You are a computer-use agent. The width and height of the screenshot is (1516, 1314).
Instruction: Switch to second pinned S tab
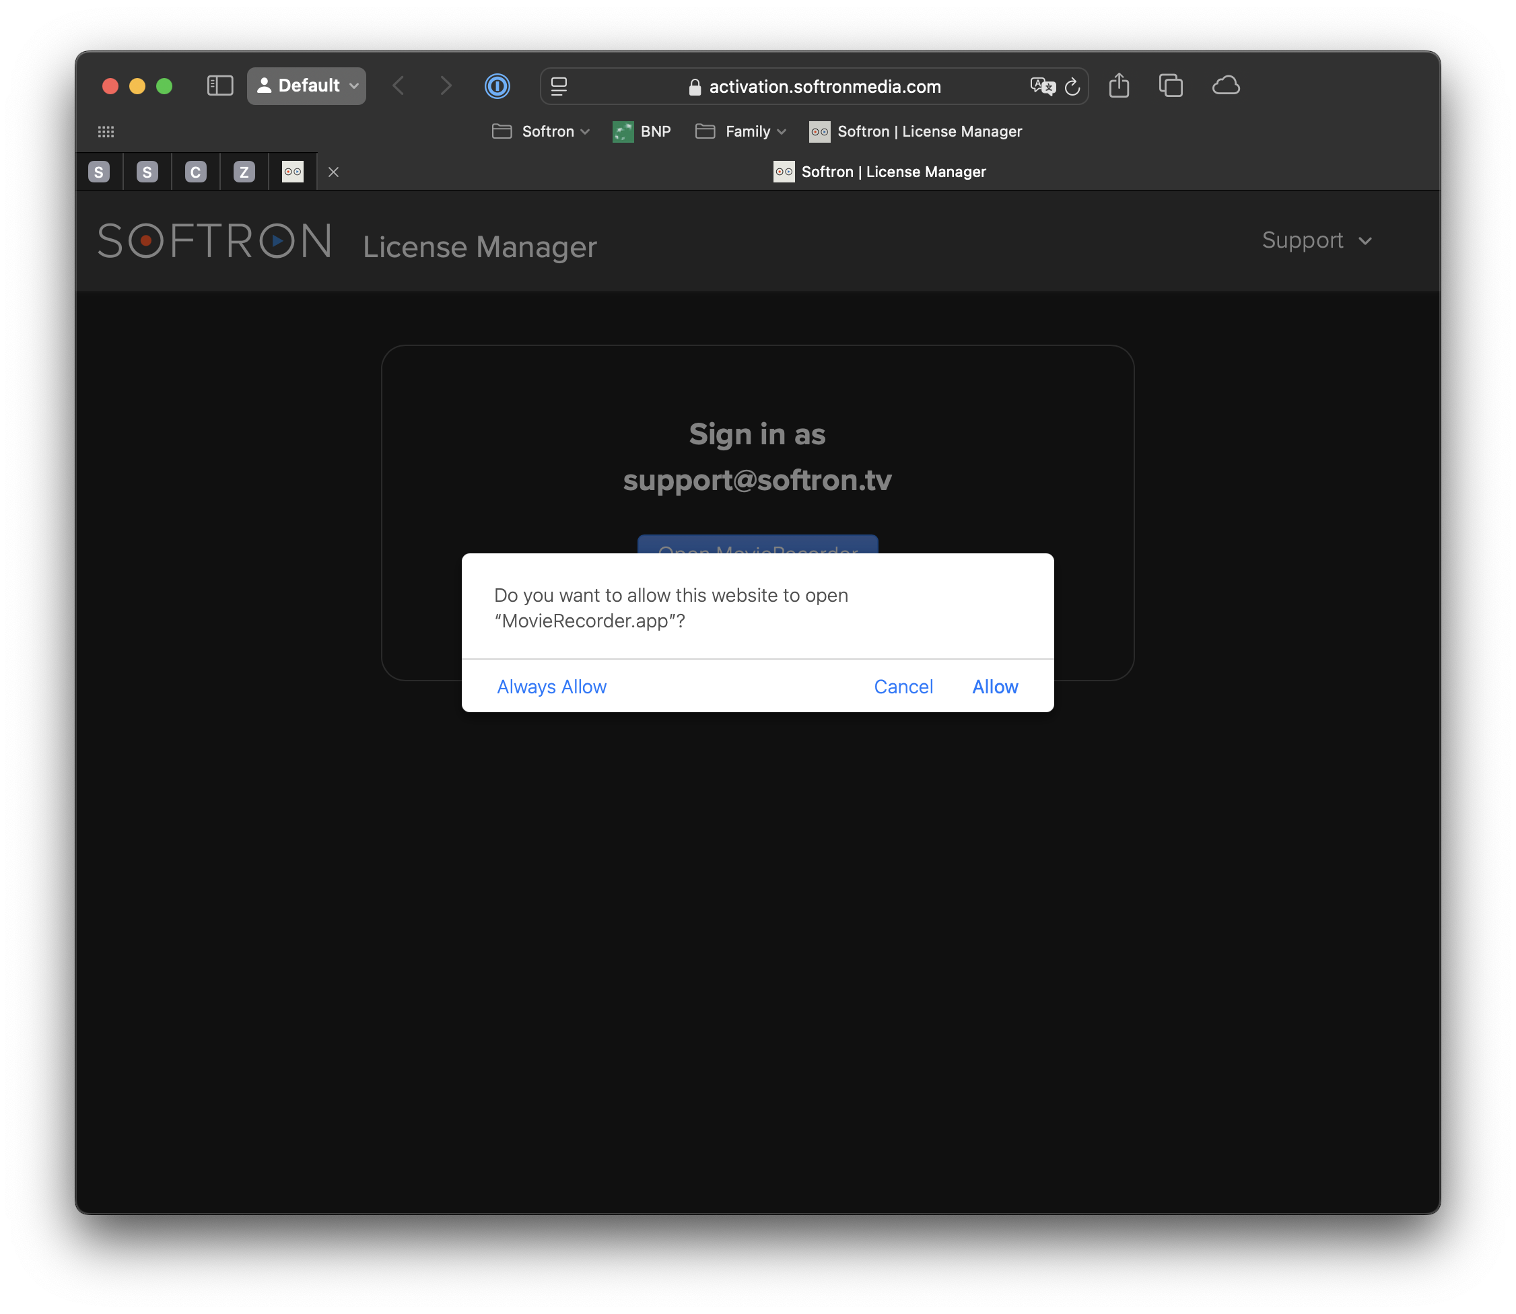(147, 172)
